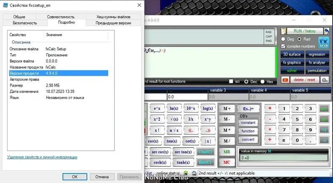Image resolution: width=333 pixels, height=183 pixels.
Task: Click the n-th root n√x key
Action: click(x=174, y=130)
